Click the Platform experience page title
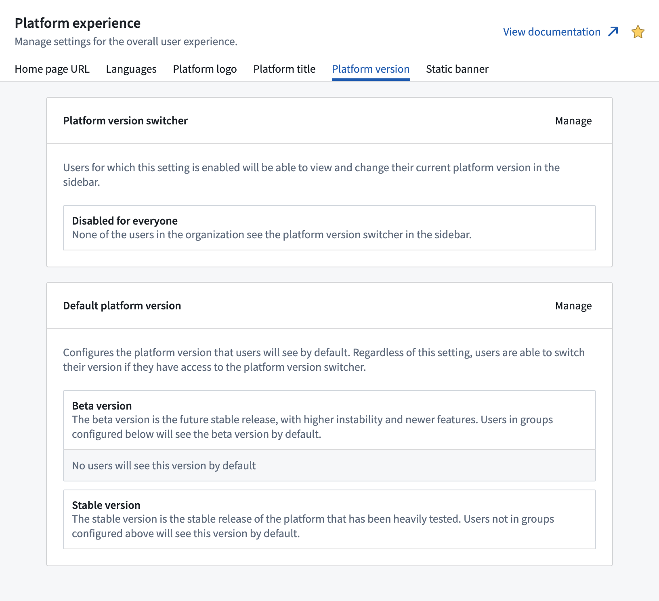 [78, 23]
